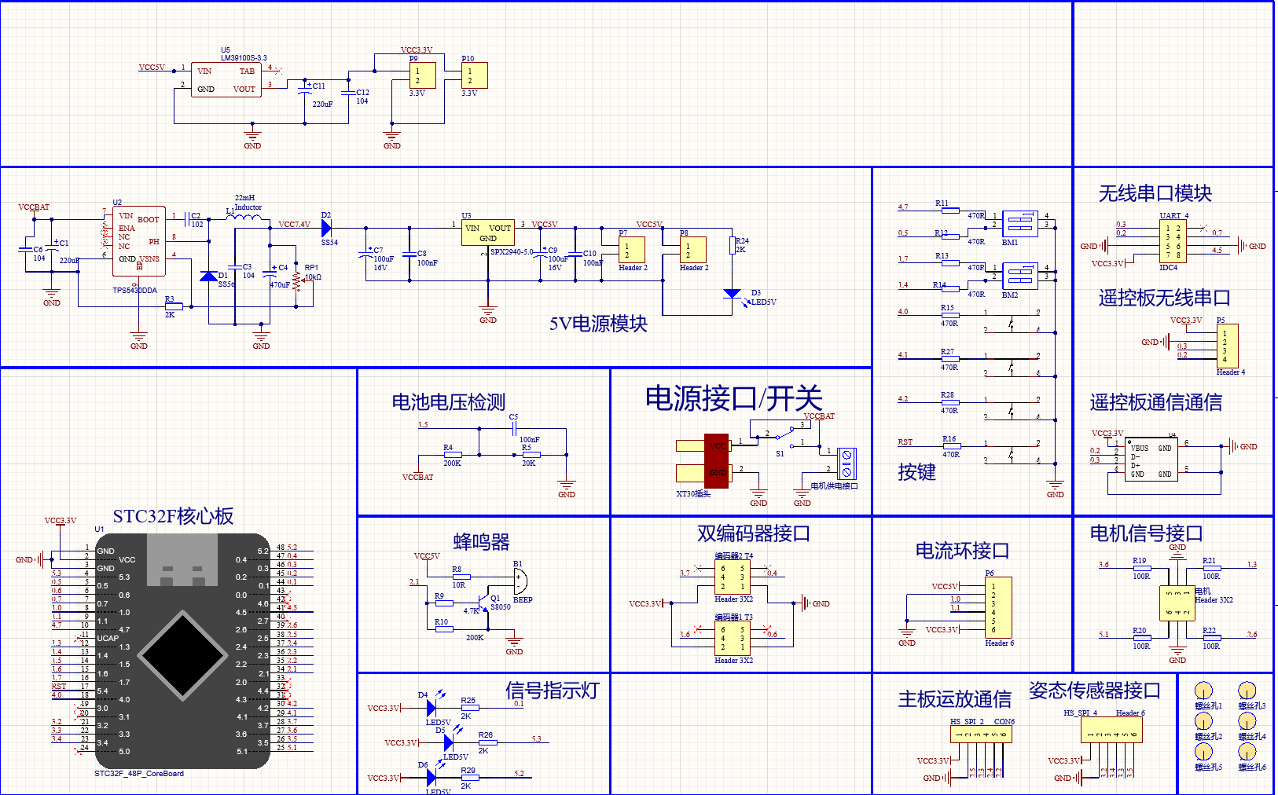The width and height of the screenshot is (1278, 795).
Task: Select the U2 TPS5430DDA buck converter chip
Action: tap(139, 241)
